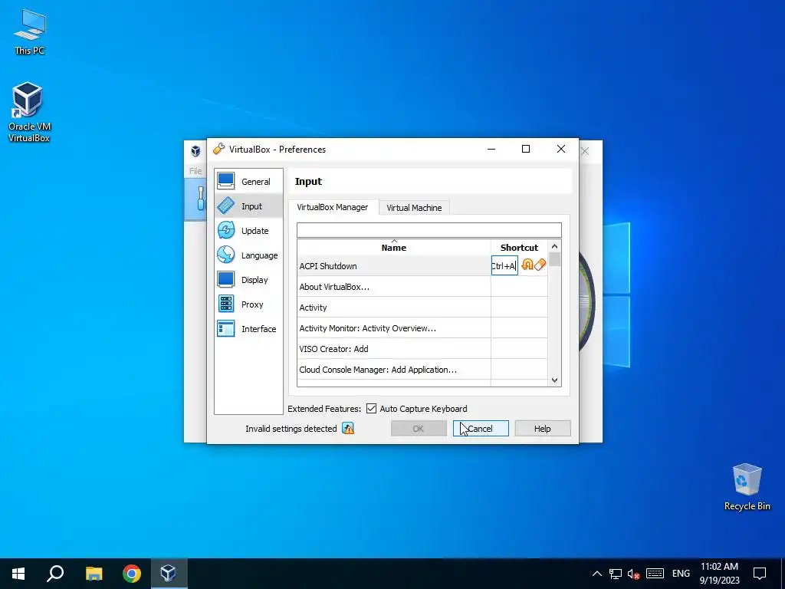The width and height of the screenshot is (785, 589).
Task: Open This PC desktop icon
Action: click(x=30, y=32)
